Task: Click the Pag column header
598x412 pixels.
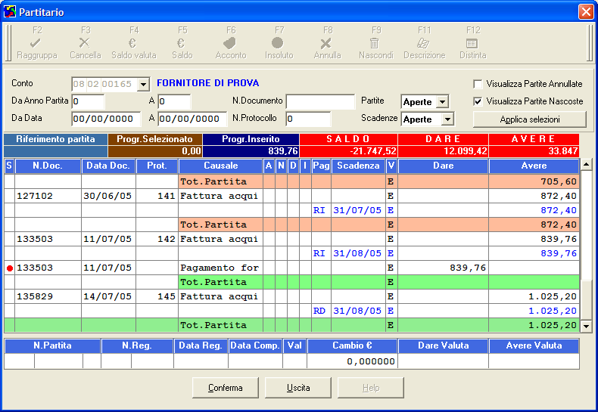Action: (x=321, y=166)
